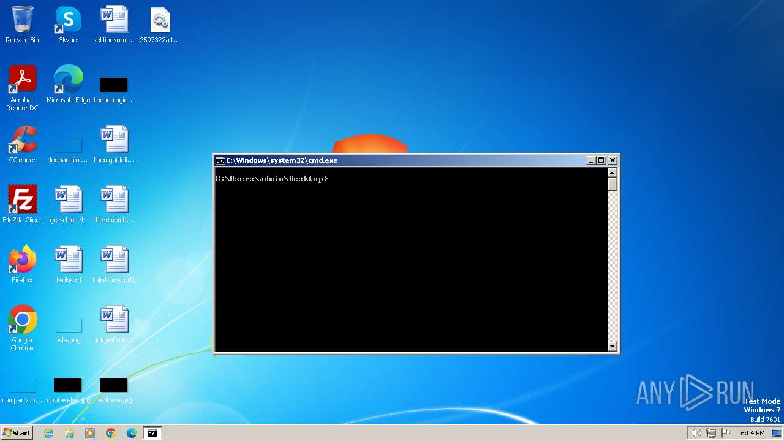This screenshot has height=441, width=784.
Task: Open the cmd.exe title bar system icon
Action: click(220, 160)
